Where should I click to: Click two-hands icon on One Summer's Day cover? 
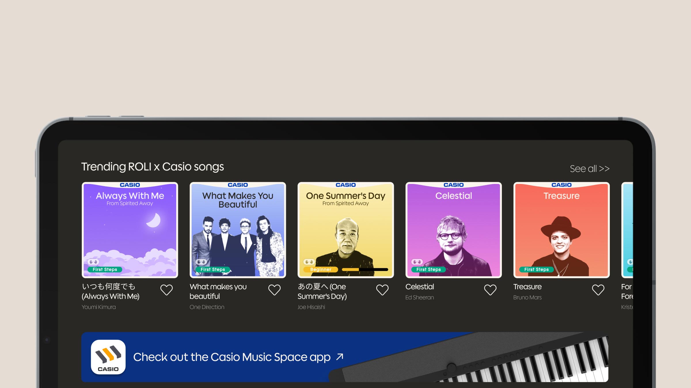click(309, 262)
